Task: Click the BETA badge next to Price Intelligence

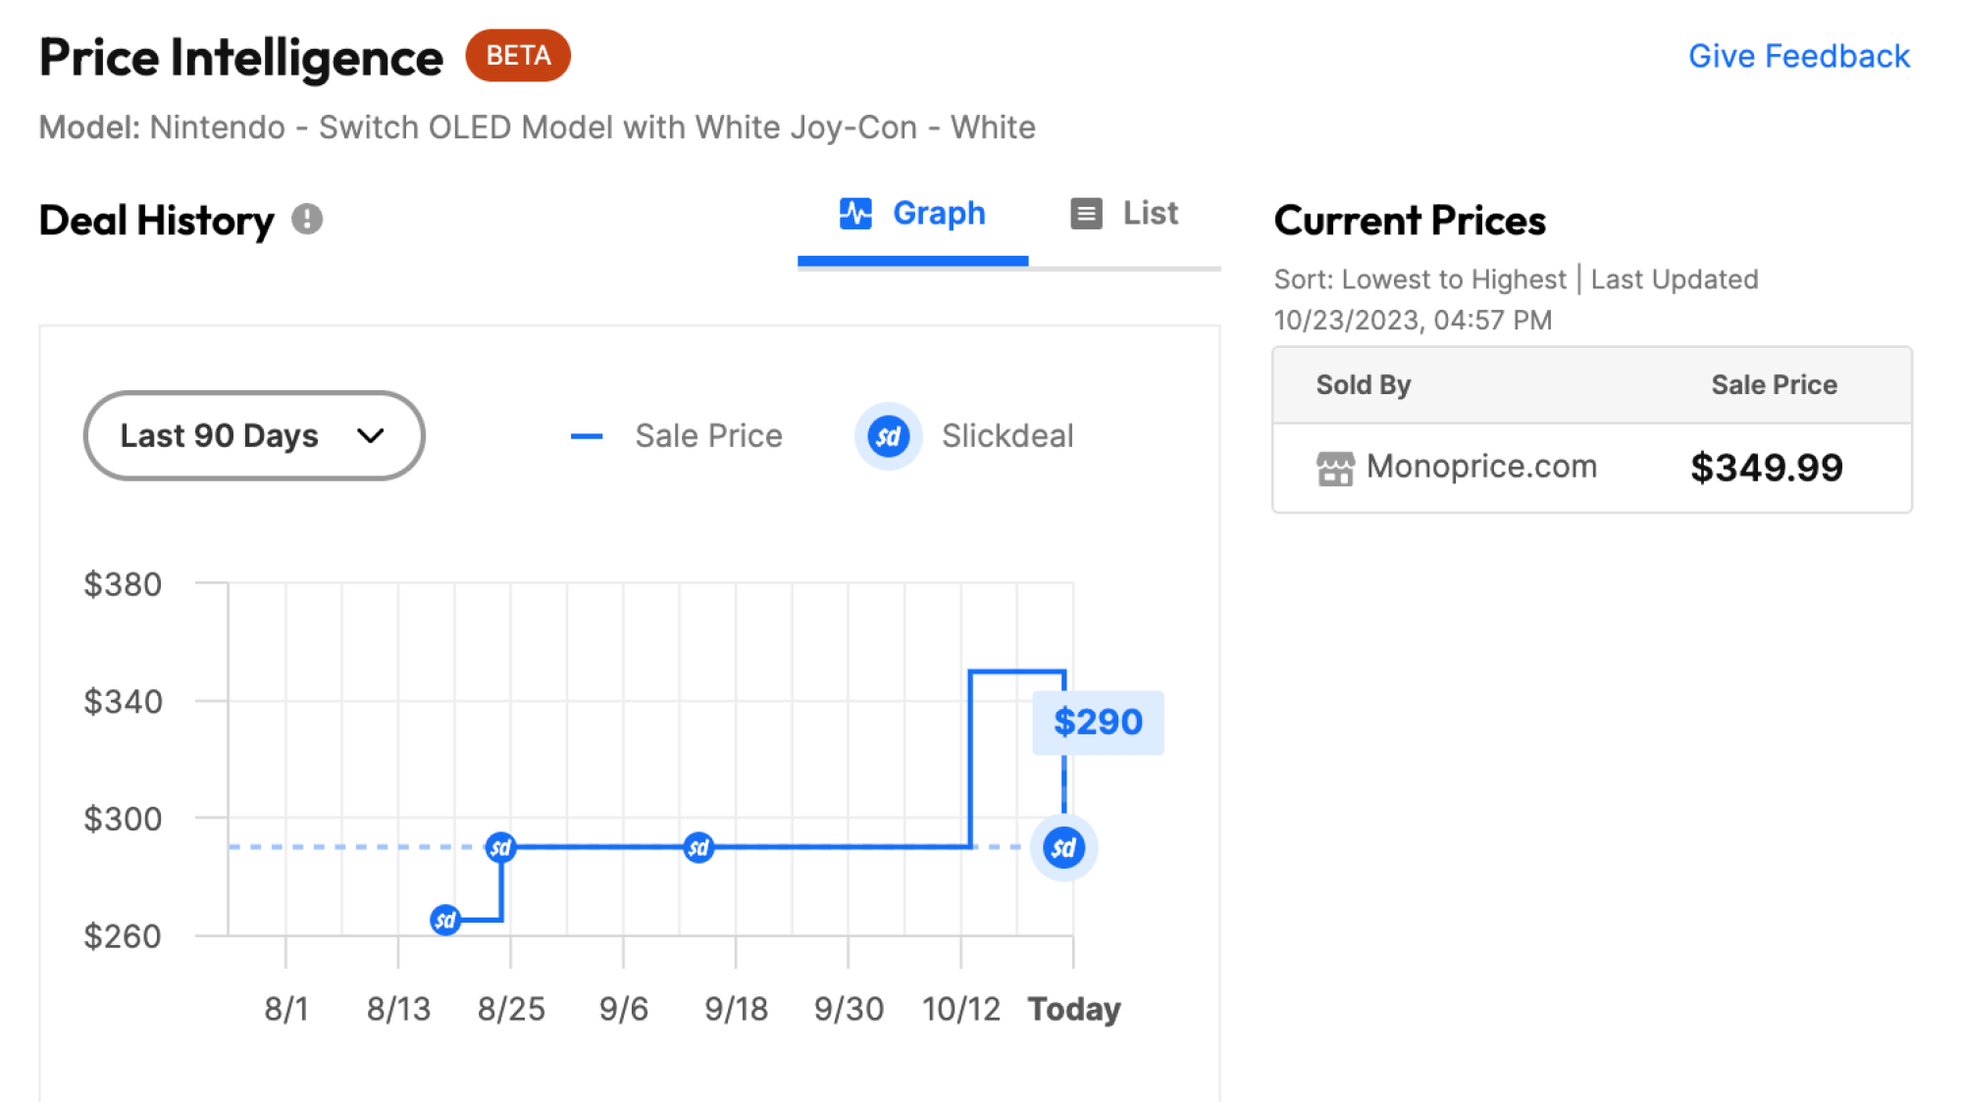Action: click(517, 55)
